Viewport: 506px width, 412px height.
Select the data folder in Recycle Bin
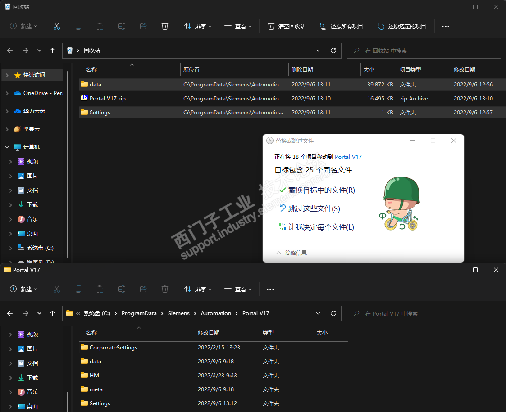[x=292, y=85]
